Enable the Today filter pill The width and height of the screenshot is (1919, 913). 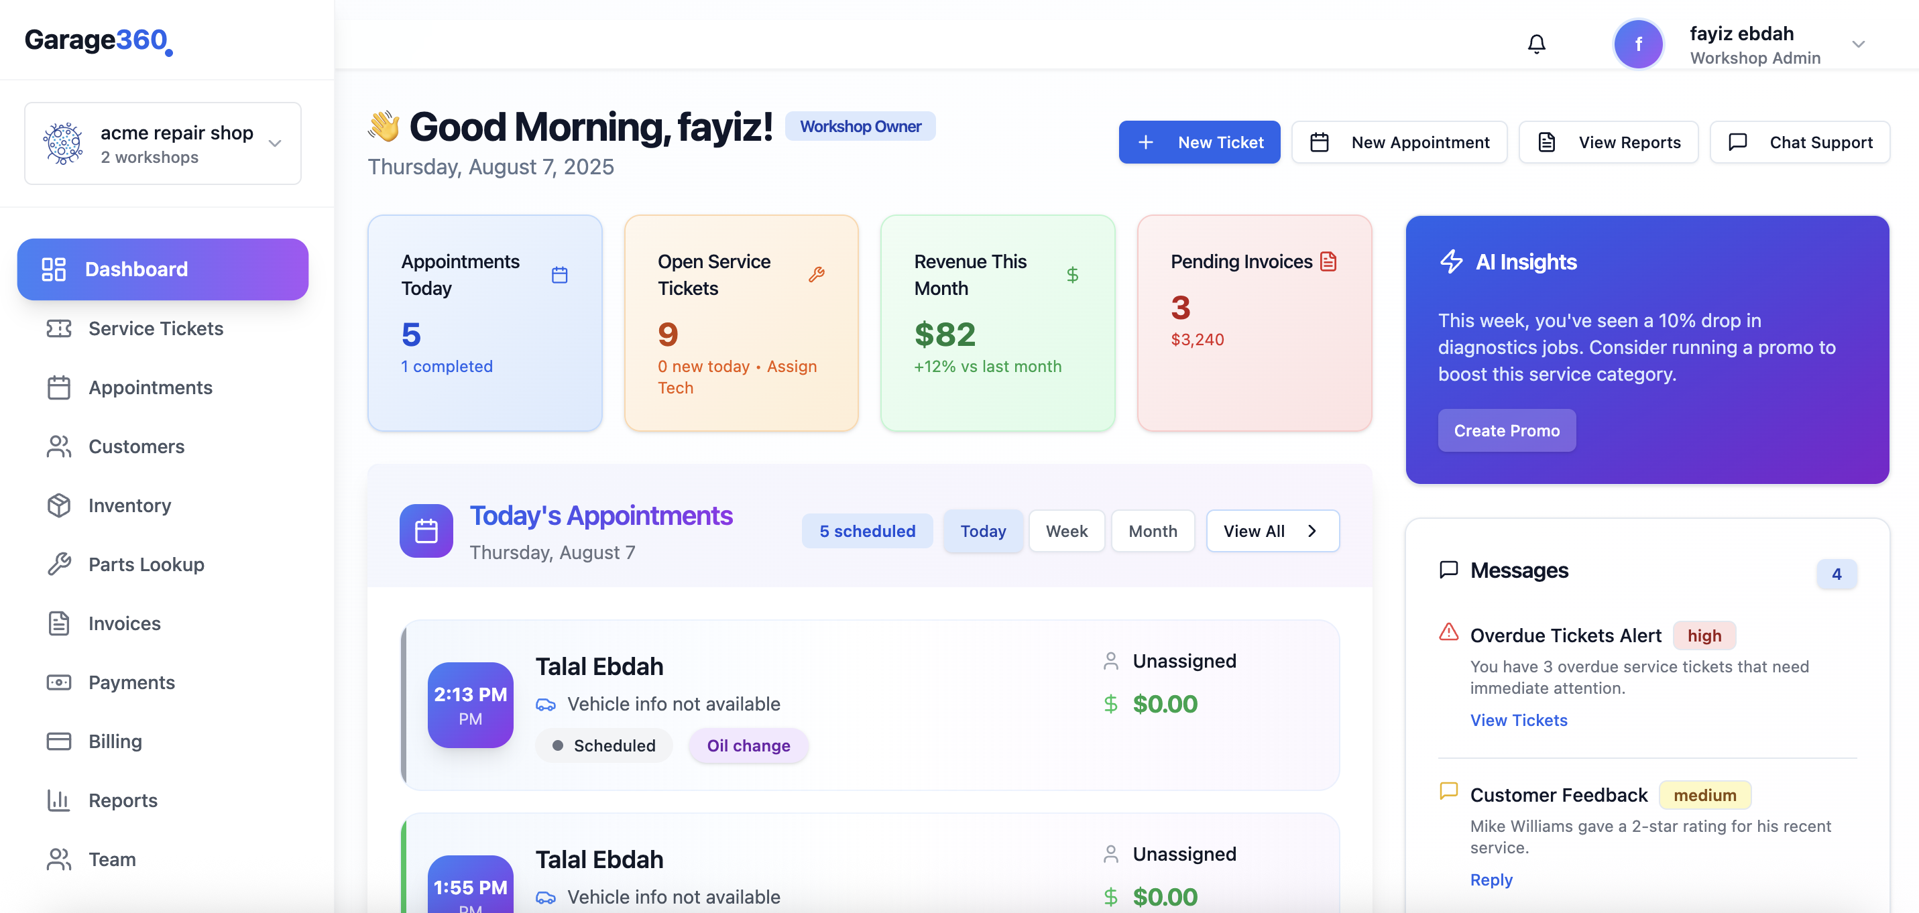(x=982, y=530)
